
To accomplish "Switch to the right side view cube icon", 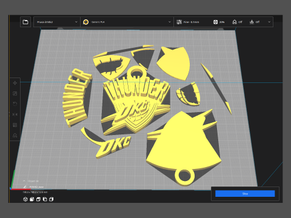I will (51, 199).
